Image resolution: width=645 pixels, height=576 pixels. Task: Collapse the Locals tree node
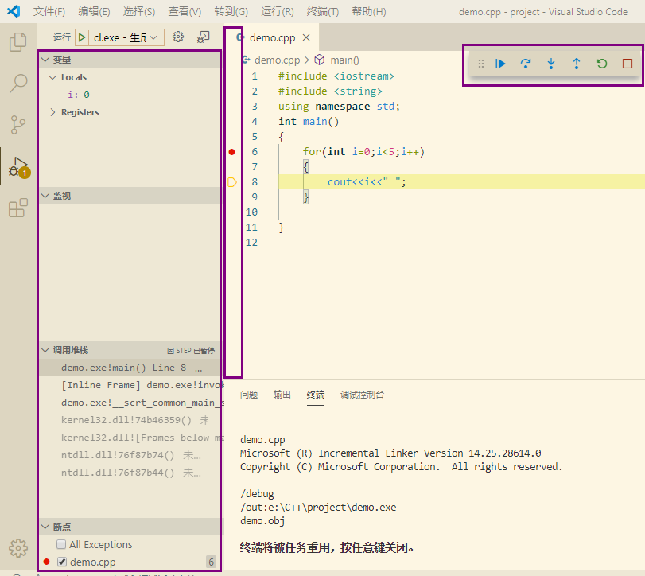52,77
